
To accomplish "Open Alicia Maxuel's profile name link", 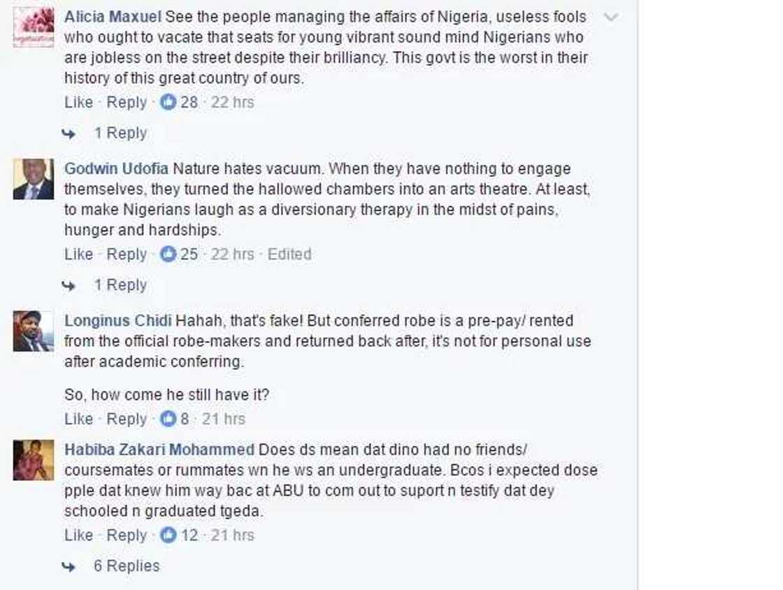I will 113,17.
